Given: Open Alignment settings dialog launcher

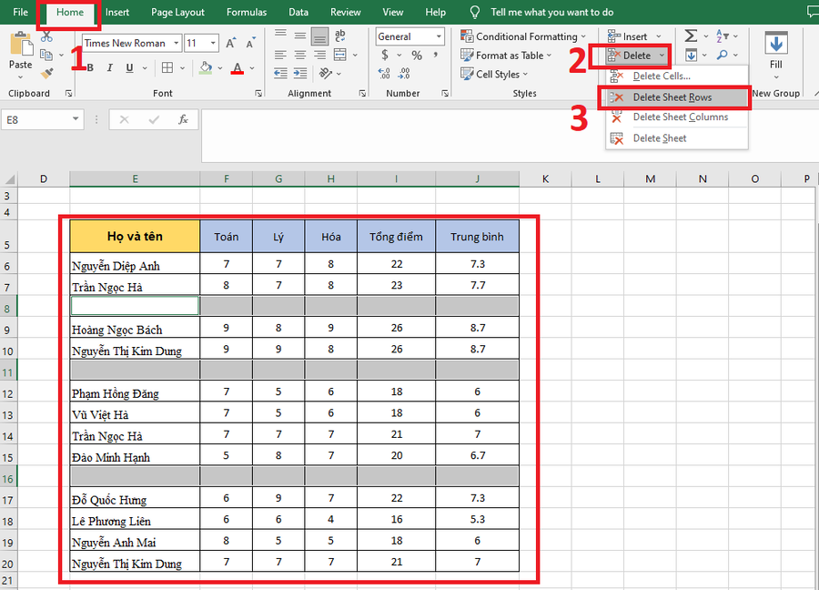Looking at the screenshot, I should pyautogui.click(x=362, y=94).
